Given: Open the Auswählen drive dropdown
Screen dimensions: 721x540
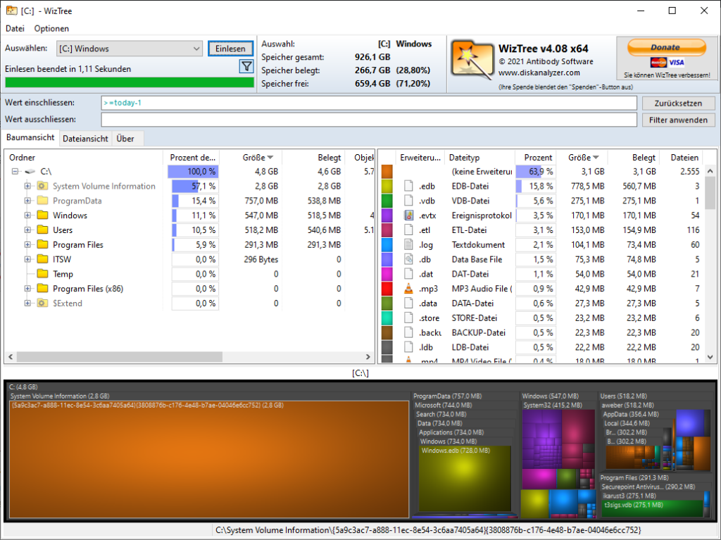Looking at the screenshot, I should (x=196, y=49).
